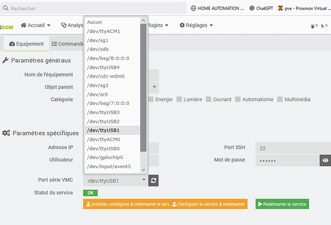Open the pve Proxmox Virtual bookmark
331x225 pixels.
304,8
